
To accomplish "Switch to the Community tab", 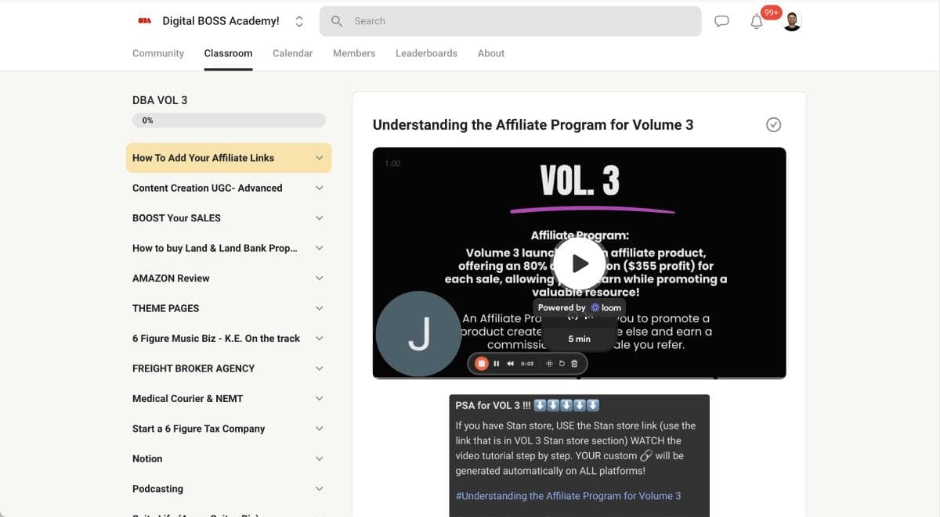I will point(157,53).
